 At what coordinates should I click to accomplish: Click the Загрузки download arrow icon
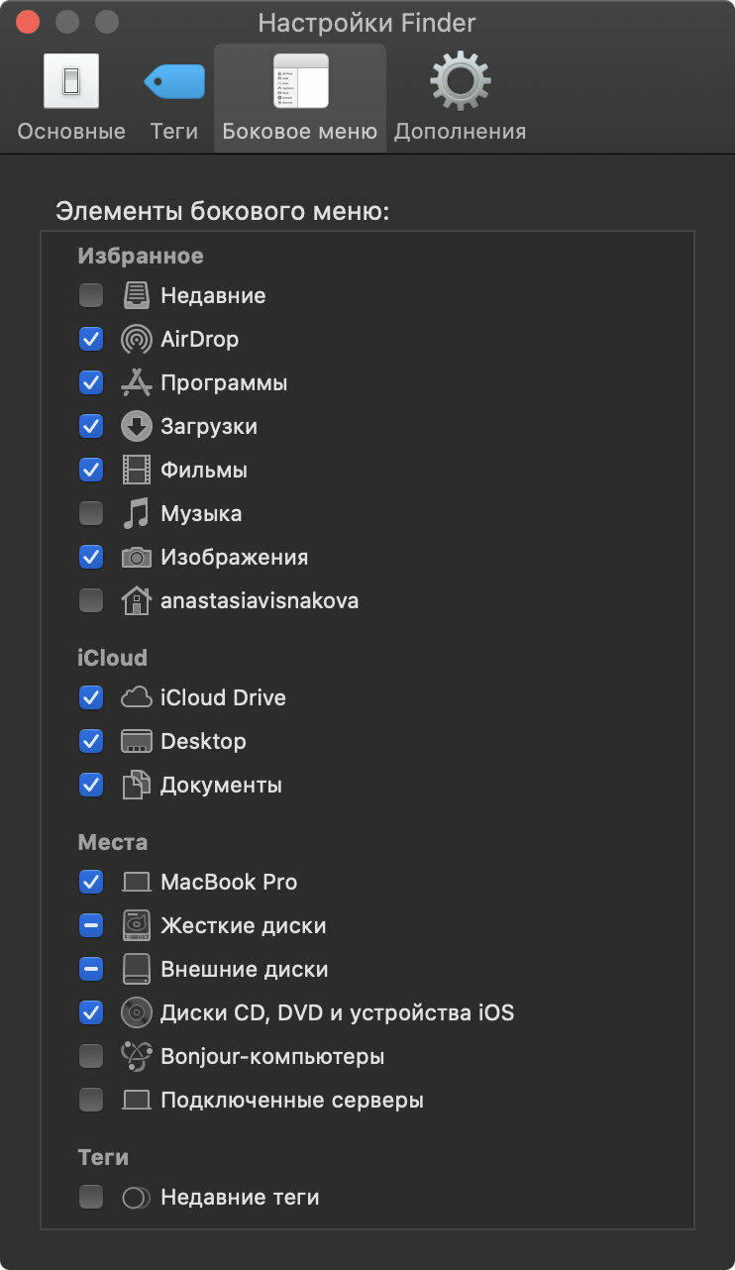click(x=137, y=427)
